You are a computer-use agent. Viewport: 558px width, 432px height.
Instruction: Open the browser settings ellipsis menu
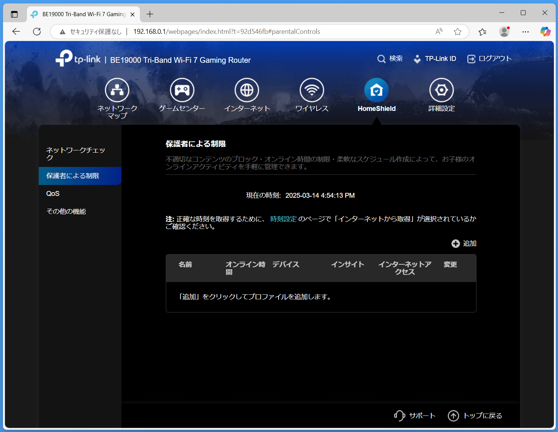pos(526,32)
